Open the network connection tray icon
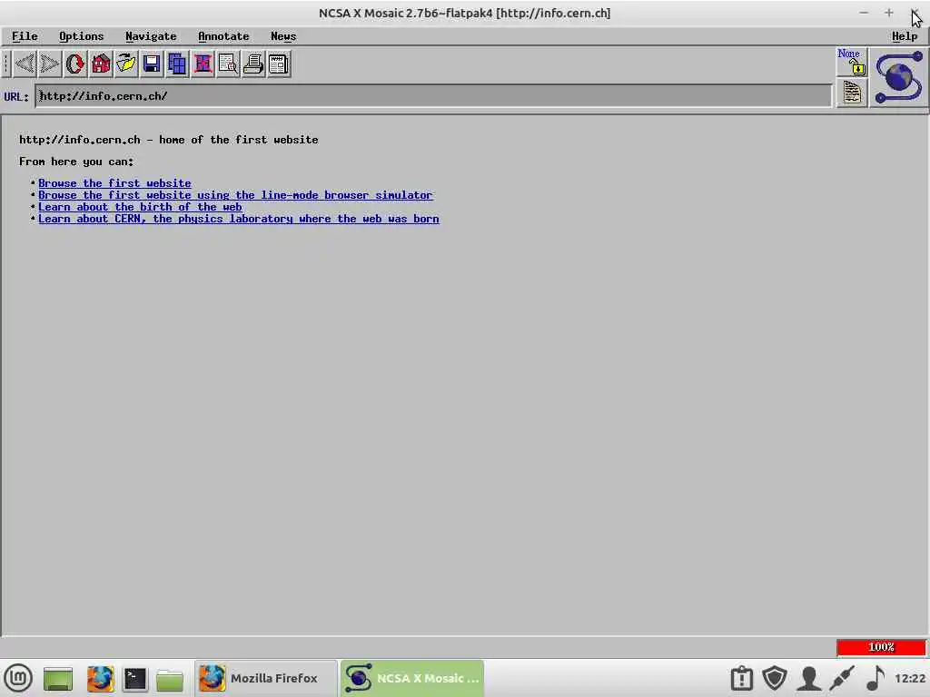930x697 pixels. click(842, 678)
